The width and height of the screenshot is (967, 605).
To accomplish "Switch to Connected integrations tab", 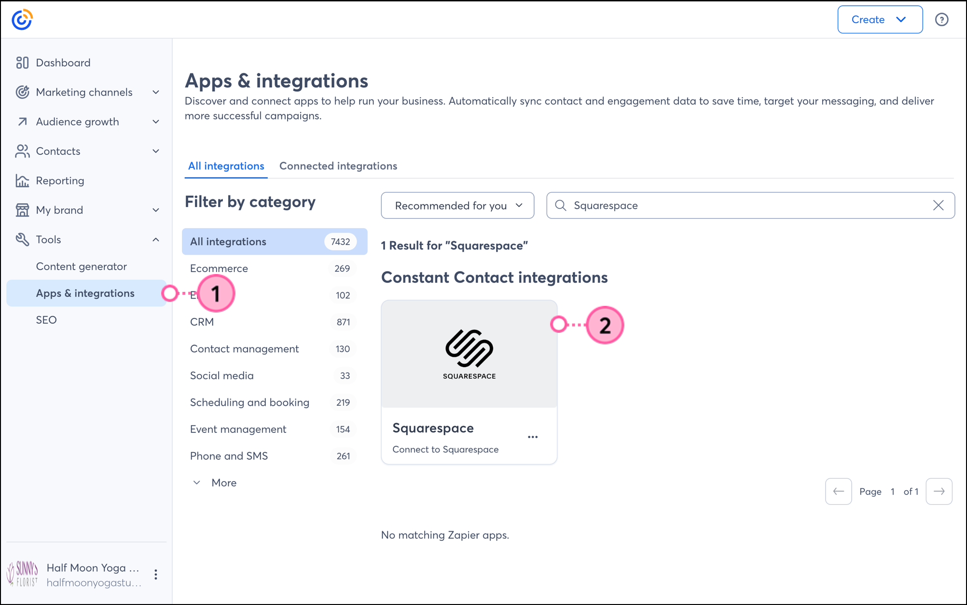I will click(x=338, y=166).
